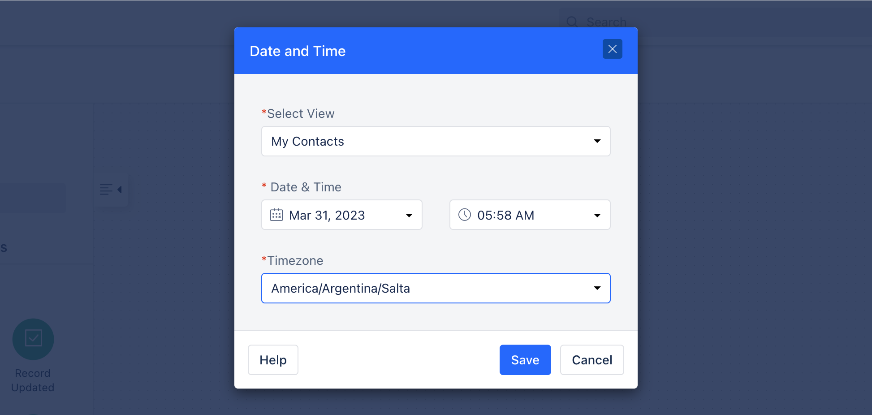Click the search magnifier icon
This screenshot has height=415, width=872.
pyautogui.click(x=572, y=22)
